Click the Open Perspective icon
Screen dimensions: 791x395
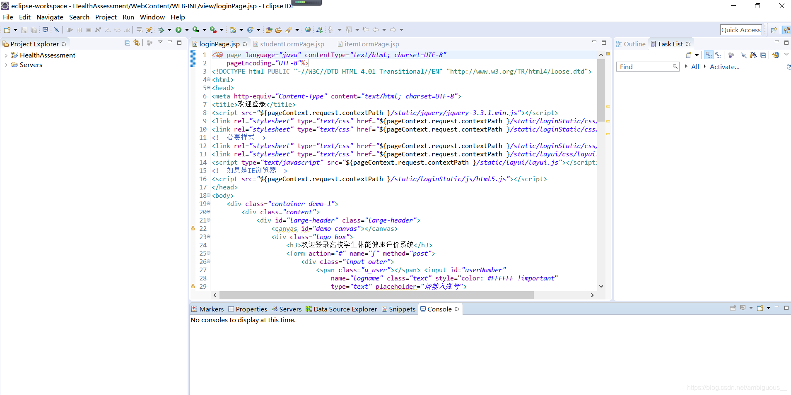click(x=774, y=30)
